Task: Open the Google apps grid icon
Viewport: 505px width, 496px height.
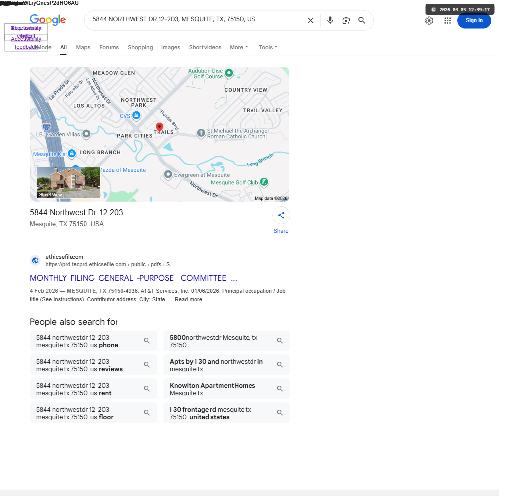Action: [x=447, y=21]
